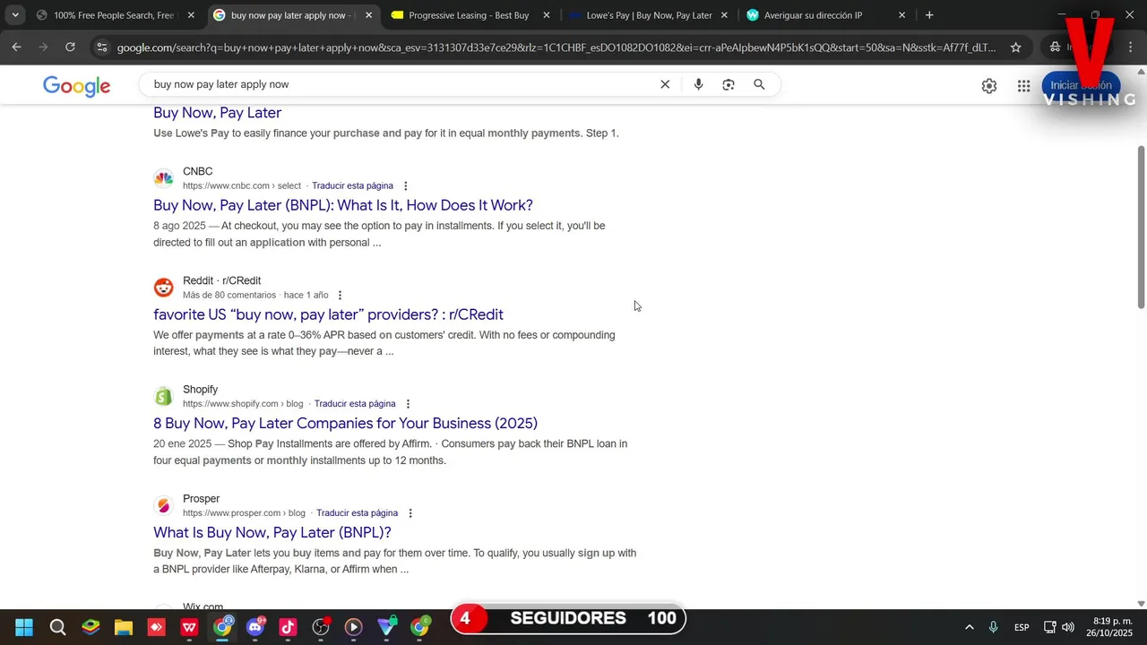Close the Lowe's Pay tab
The image size is (1147, 645).
point(724,15)
